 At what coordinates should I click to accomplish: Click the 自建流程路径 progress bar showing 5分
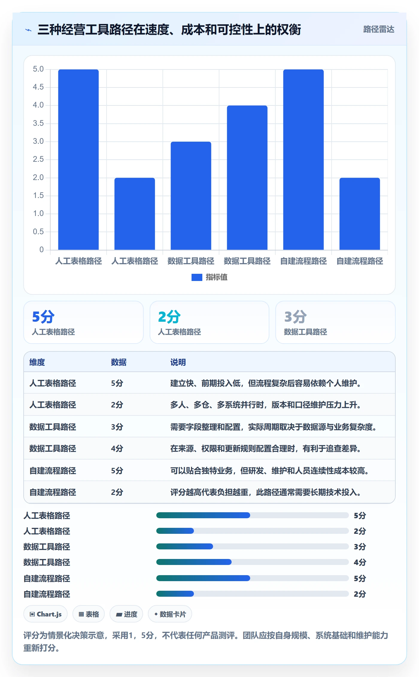[x=253, y=578]
